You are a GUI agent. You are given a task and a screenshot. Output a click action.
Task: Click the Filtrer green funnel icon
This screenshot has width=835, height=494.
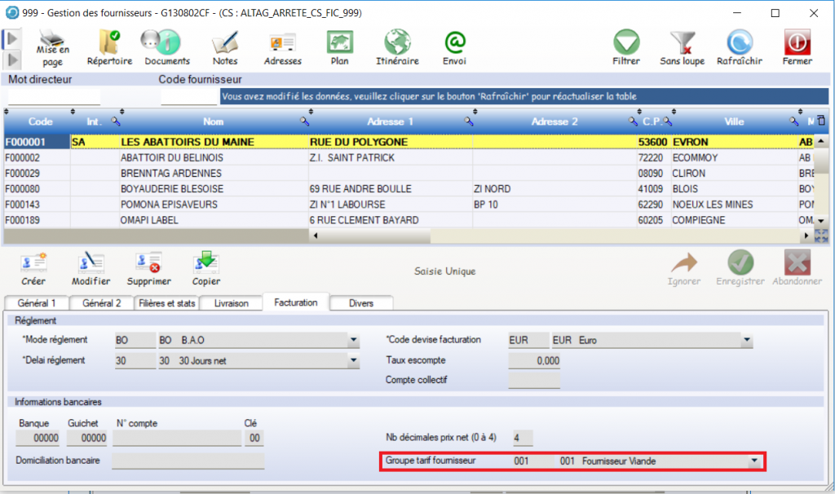coord(625,42)
